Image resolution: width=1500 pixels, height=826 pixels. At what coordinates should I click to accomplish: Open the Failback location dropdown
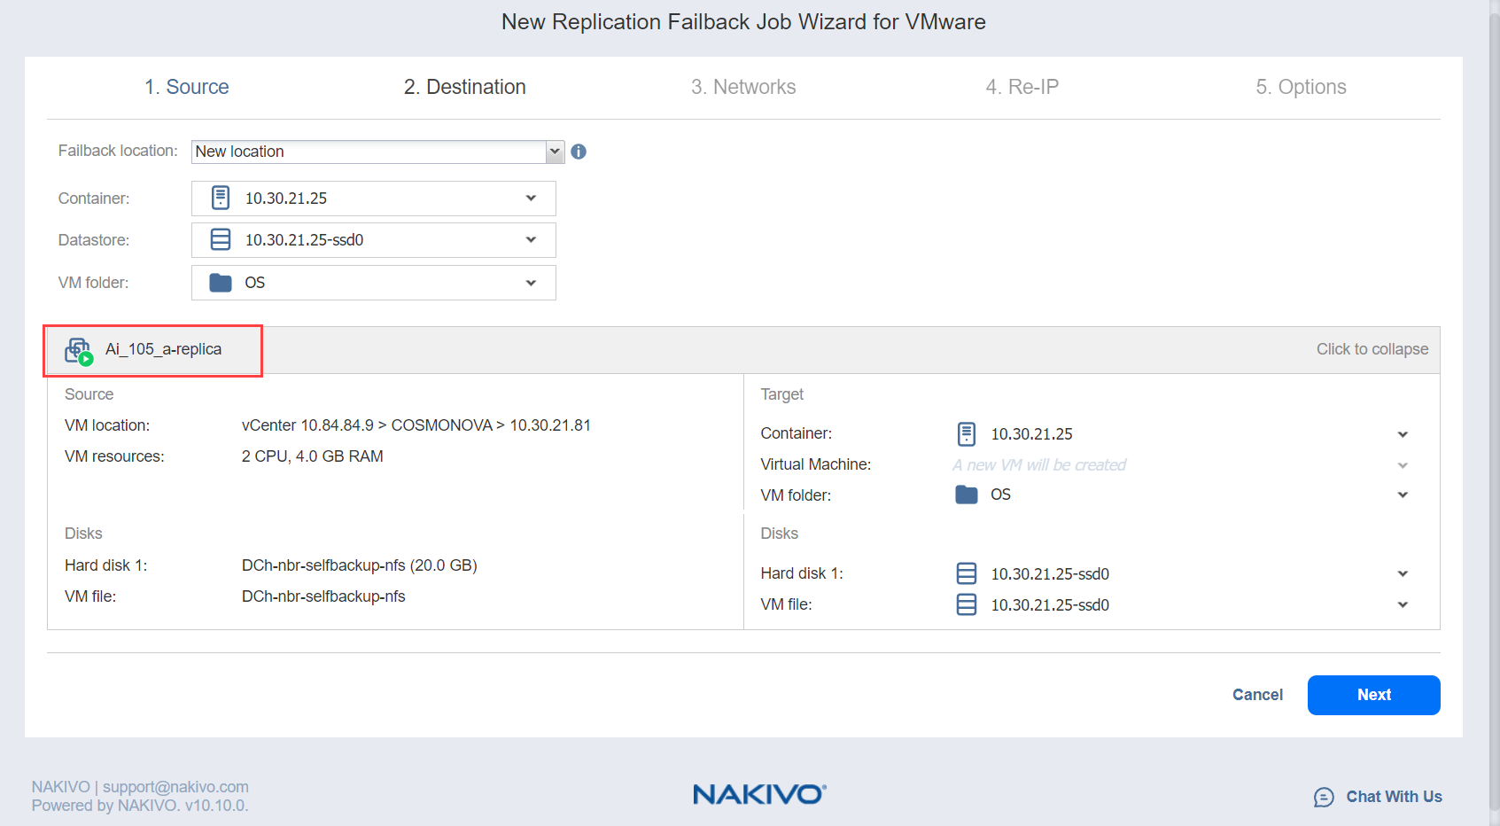coord(555,152)
